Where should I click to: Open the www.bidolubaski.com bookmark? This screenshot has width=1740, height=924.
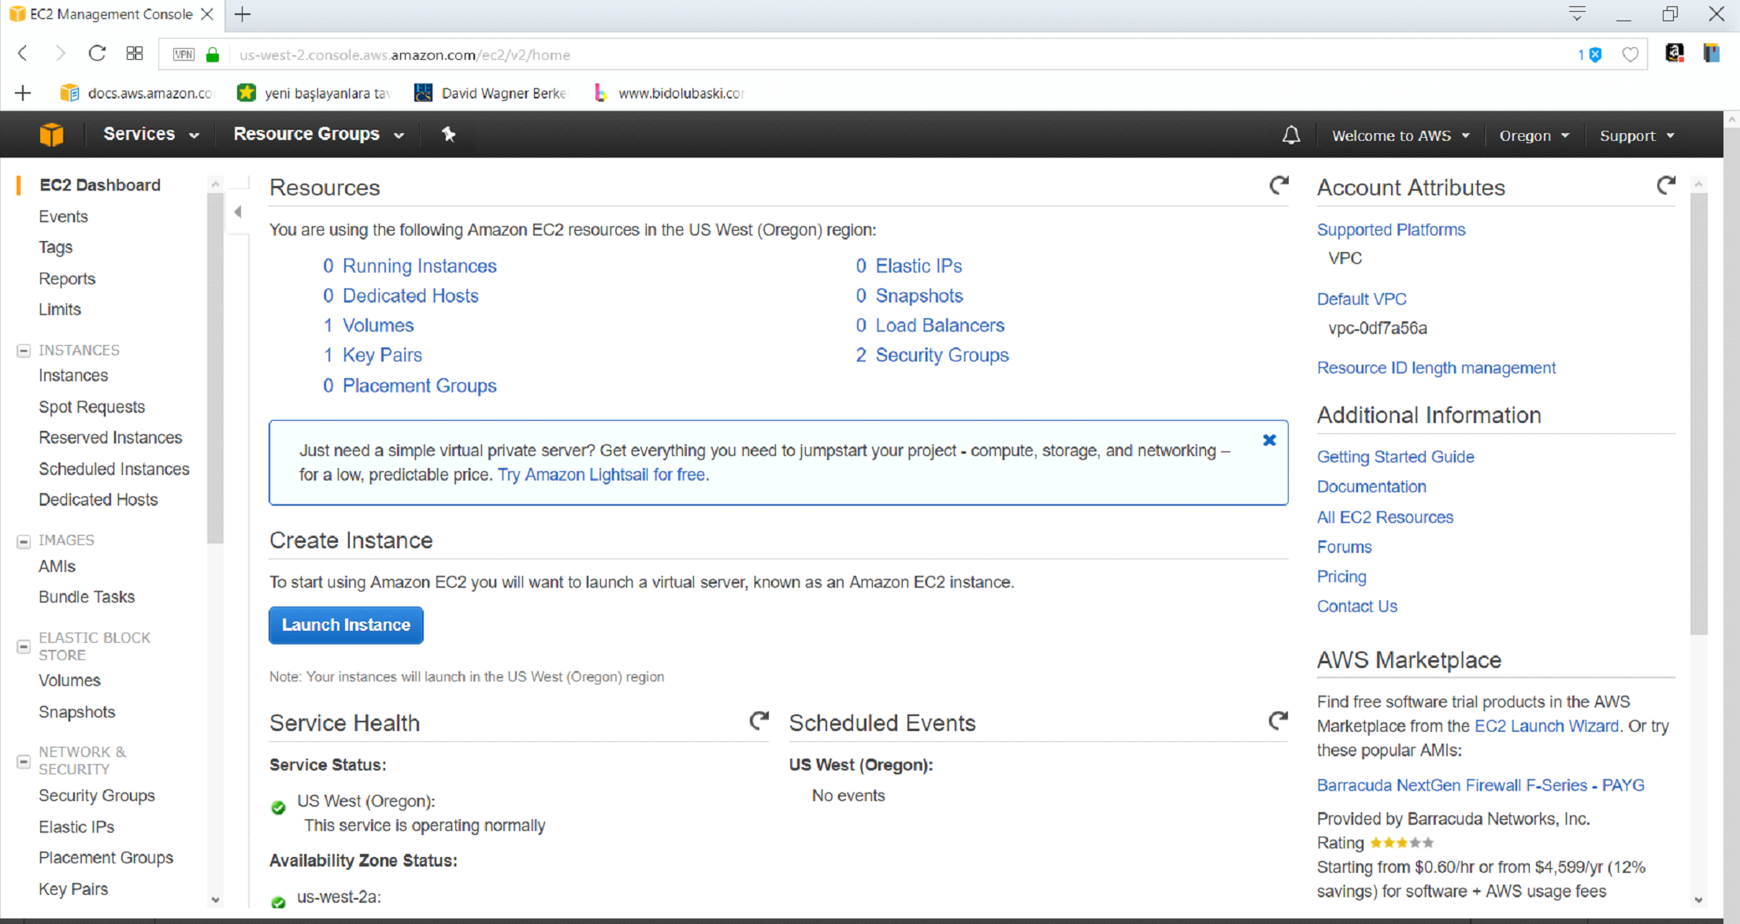[668, 93]
